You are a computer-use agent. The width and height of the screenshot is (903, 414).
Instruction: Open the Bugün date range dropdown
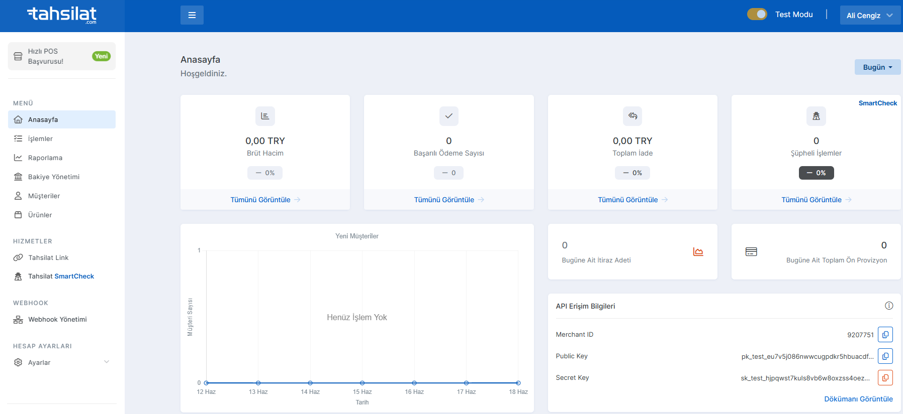coord(877,67)
